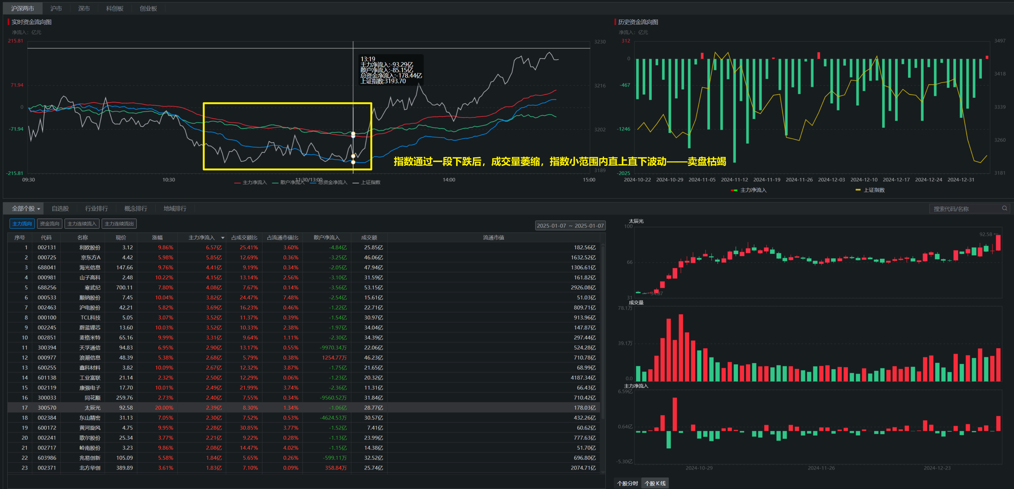Switch to 个股分时 chart view
Screen dimensions: 1014x489
(627, 483)
